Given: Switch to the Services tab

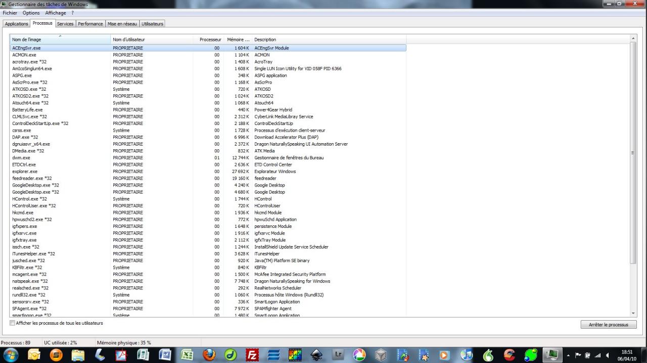Looking at the screenshot, I should tap(65, 24).
